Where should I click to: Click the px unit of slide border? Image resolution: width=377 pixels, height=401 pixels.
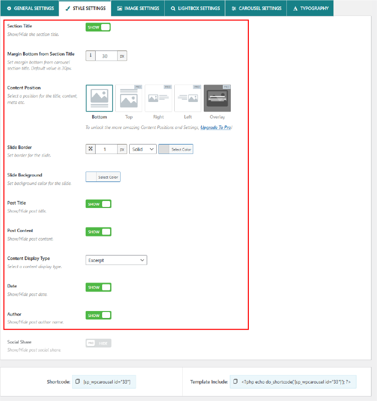(x=122, y=149)
